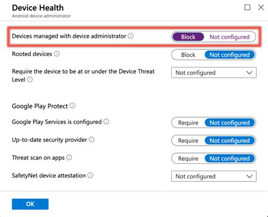Maximize the Device Health pane

(x=247, y=7)
